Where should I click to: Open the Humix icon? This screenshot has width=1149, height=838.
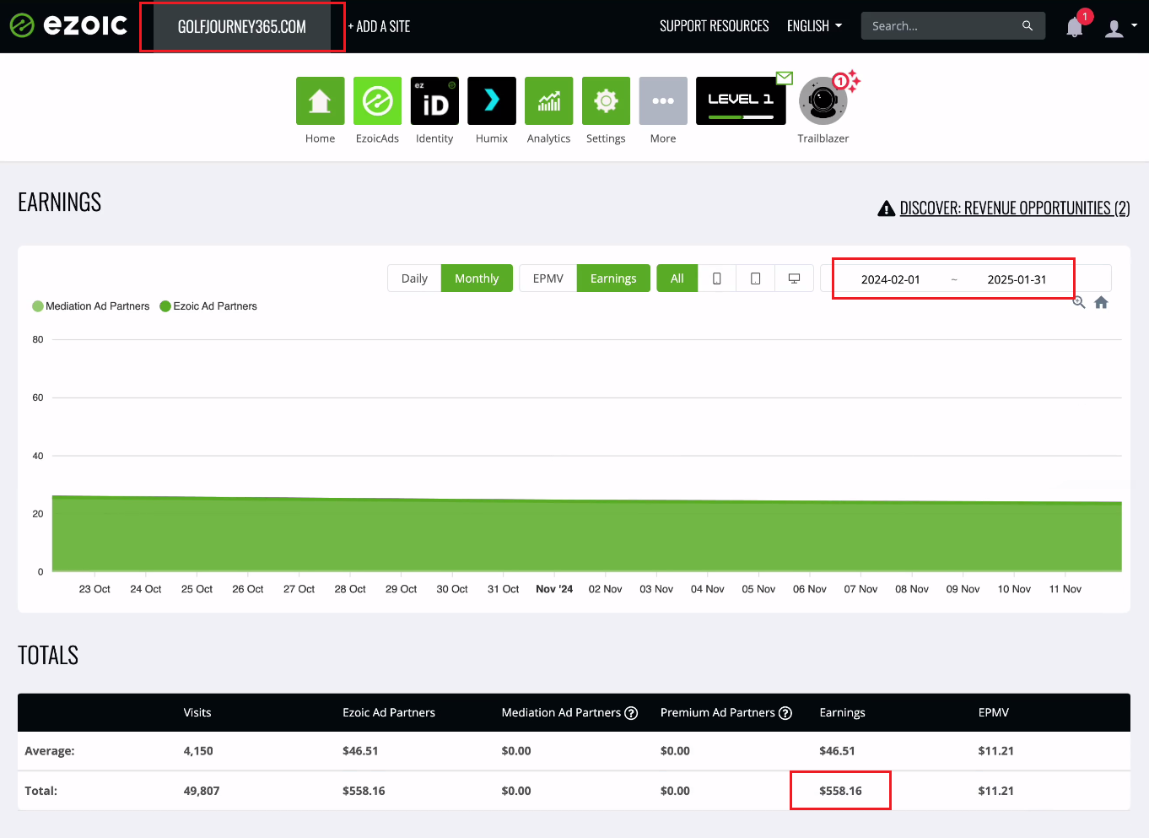492,101
